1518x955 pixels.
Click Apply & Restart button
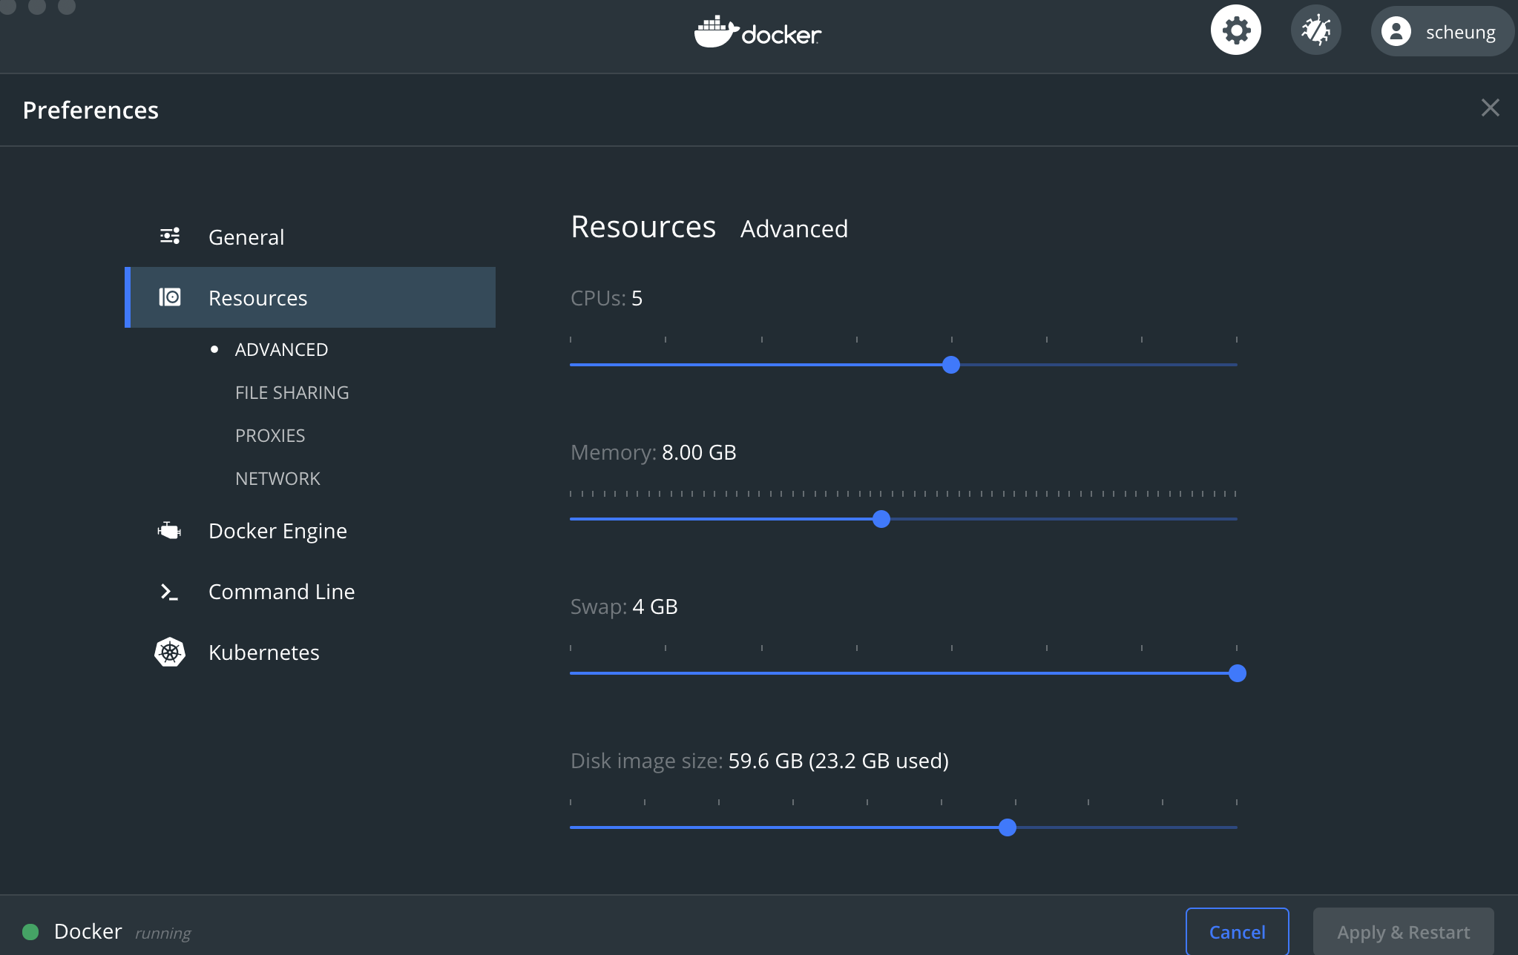tap(1403, 931)
